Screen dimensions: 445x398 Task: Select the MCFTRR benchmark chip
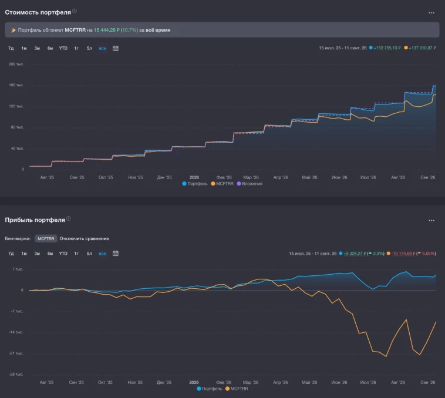pyautogui.click(x=46, y=238)
